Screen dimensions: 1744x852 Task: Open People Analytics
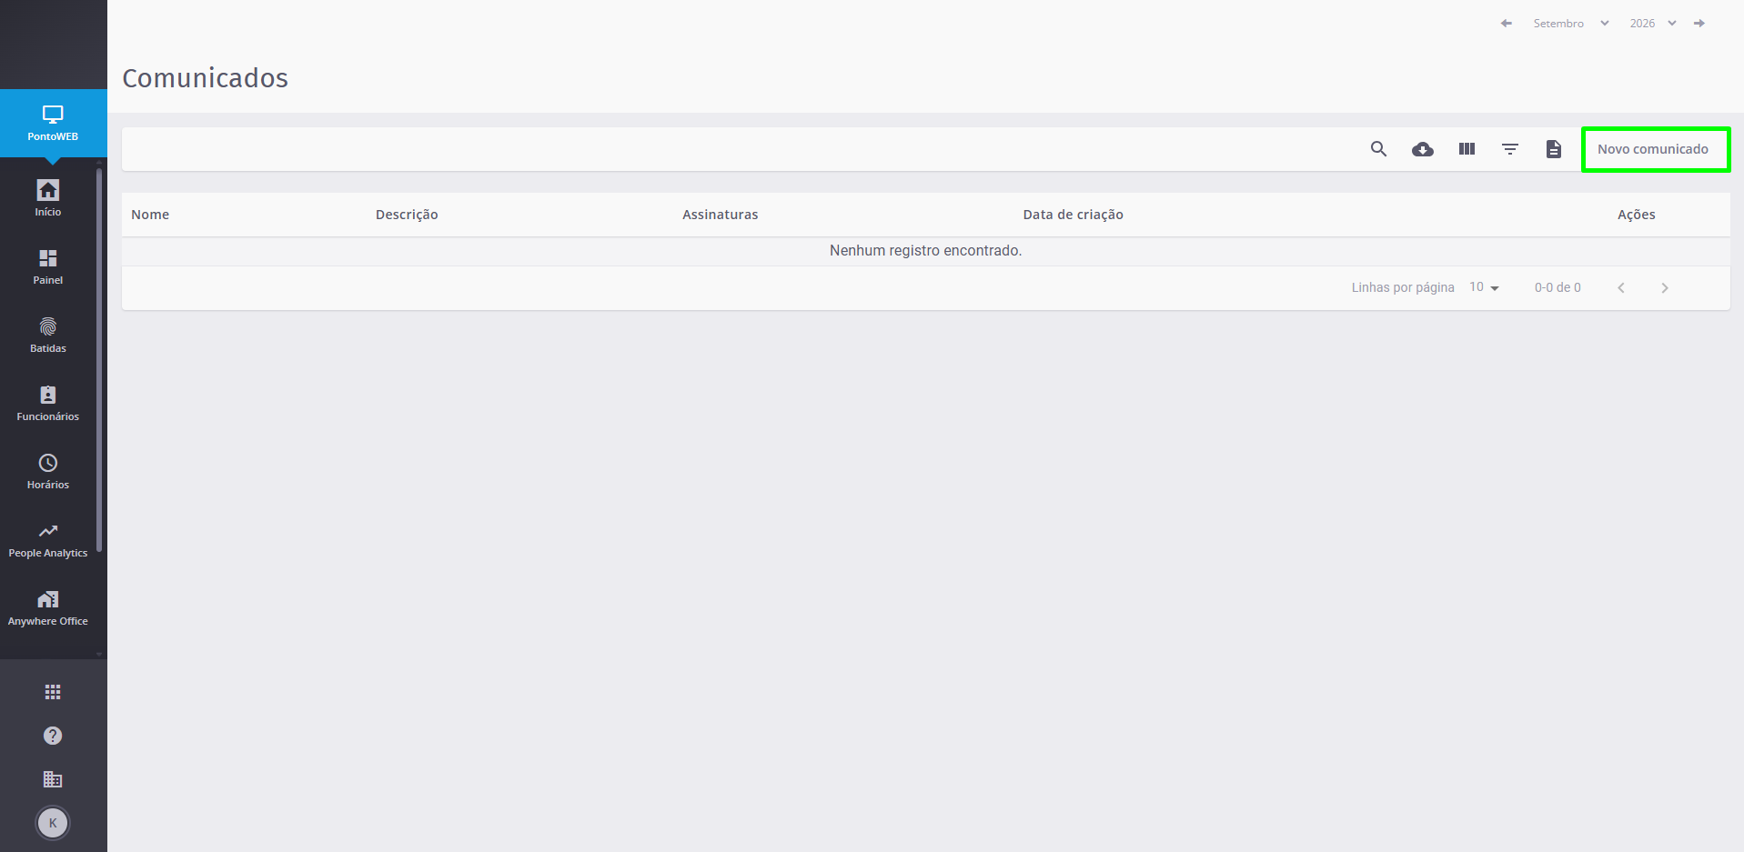[48, 539]
